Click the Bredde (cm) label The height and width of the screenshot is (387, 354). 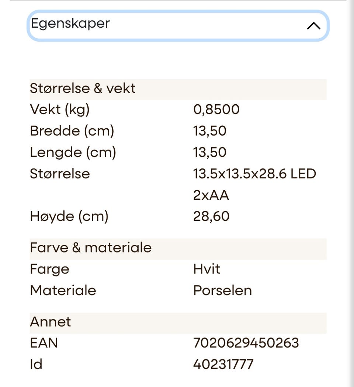72,131
